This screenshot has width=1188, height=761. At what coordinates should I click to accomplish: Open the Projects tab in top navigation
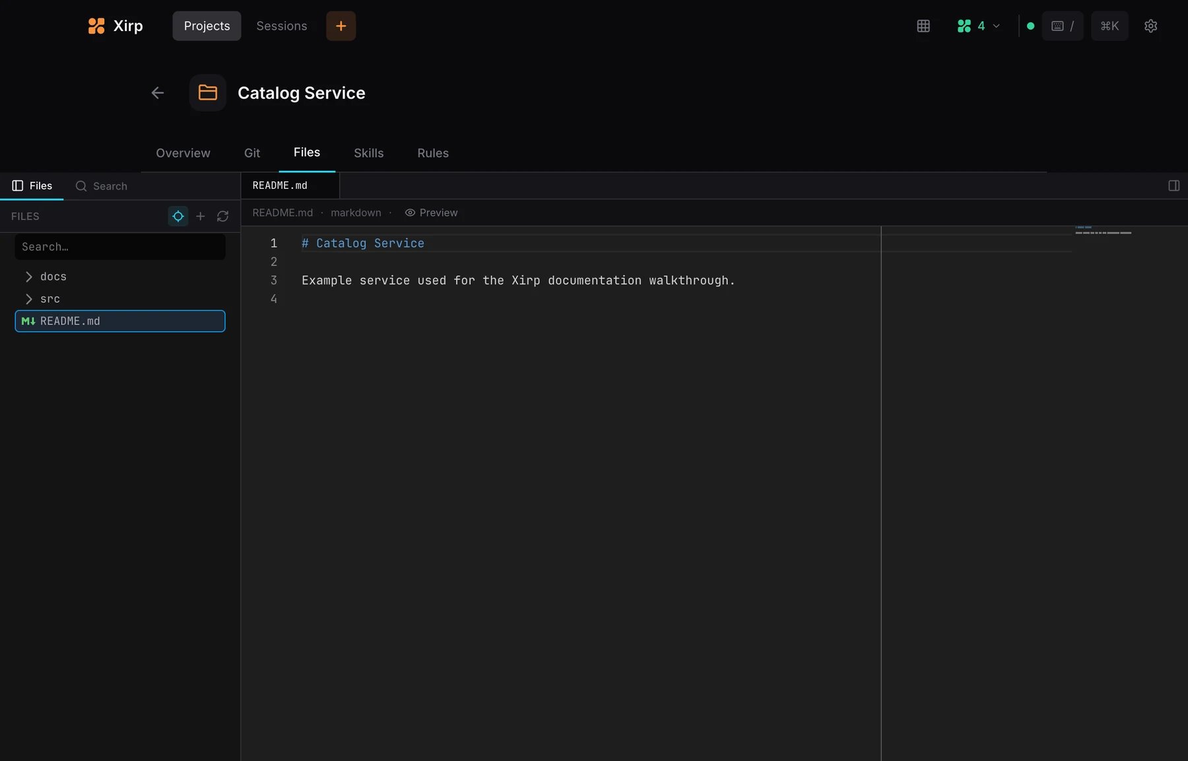(207, 26)
